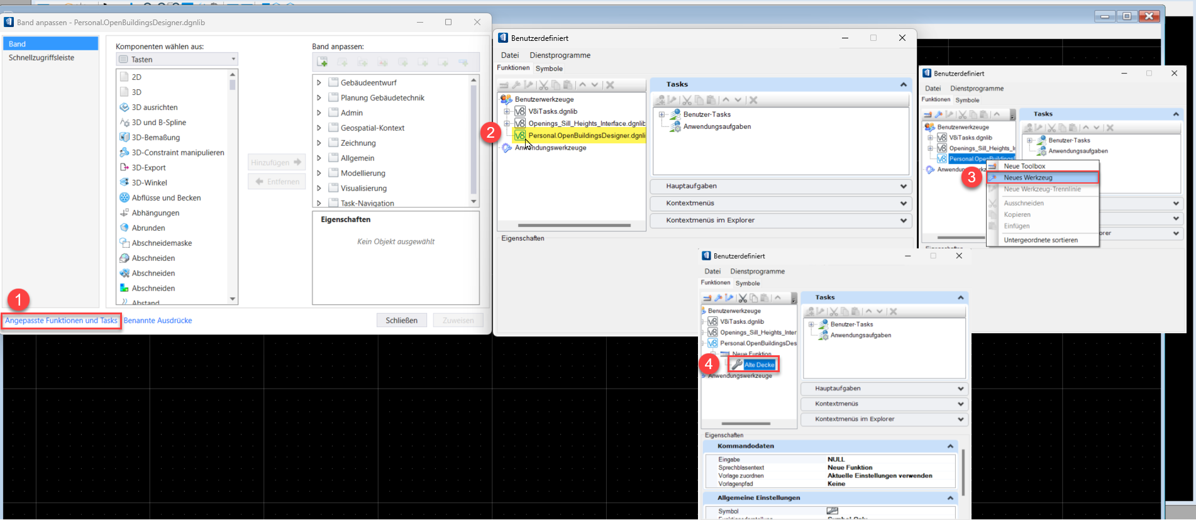Expand the Admin ribbon node

click(319, 113)
